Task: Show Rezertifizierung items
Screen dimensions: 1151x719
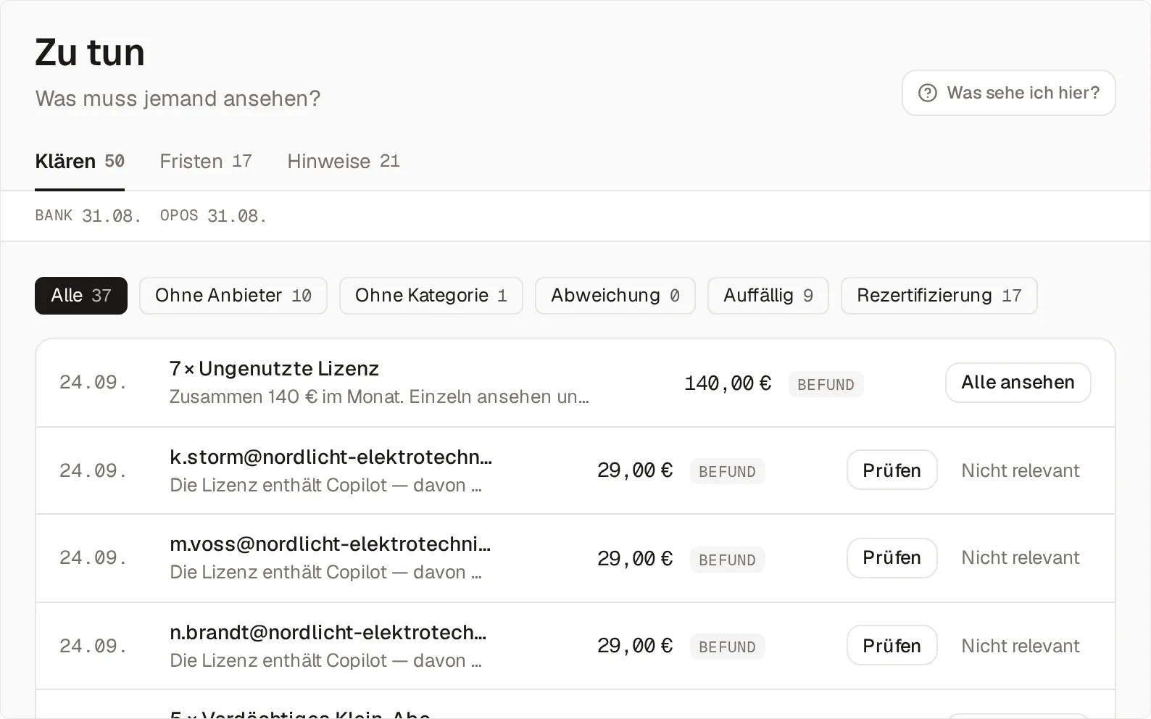Action: pyautogui.click(x=939, y=296)
